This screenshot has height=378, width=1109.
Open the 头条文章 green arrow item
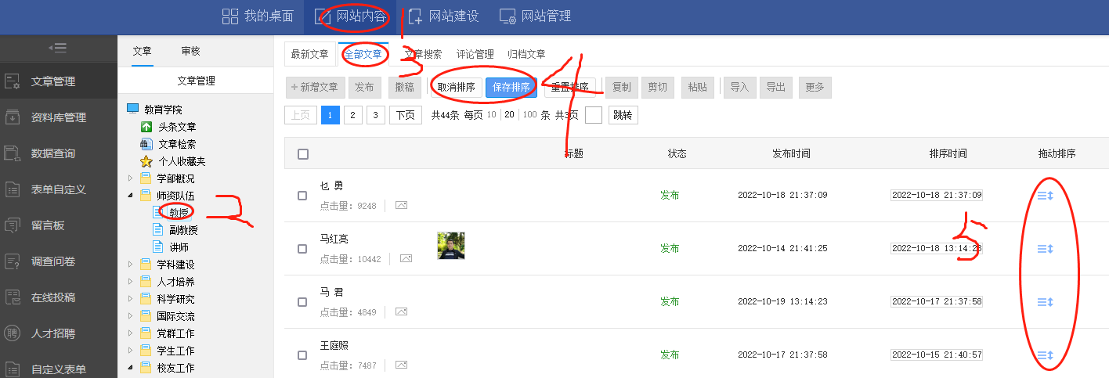click(x=146, y=127)
